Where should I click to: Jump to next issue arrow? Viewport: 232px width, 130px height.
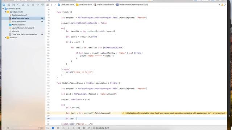point(225,5)
